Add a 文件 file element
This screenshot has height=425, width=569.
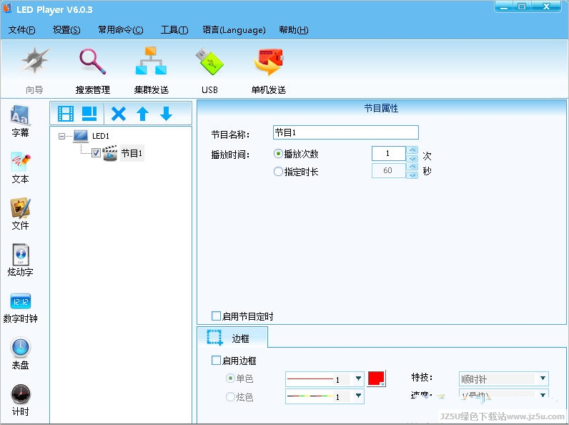(x=20, y=214)
